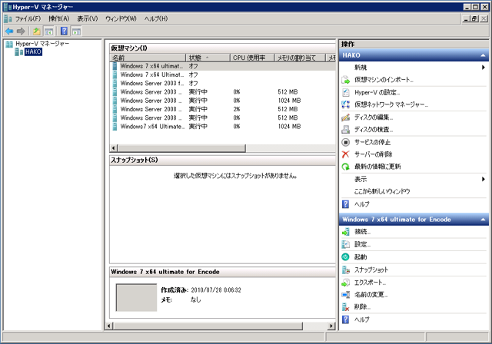492x344 pixels.
Task: Click the up-one-level folder toolbar icon
Action: coord(37,31)
